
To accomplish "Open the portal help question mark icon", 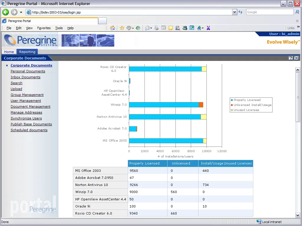I will (291, 58).
